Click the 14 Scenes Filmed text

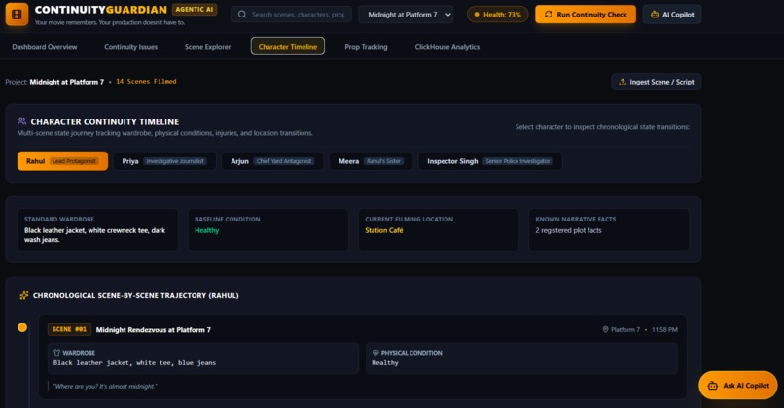click(146, 81)
